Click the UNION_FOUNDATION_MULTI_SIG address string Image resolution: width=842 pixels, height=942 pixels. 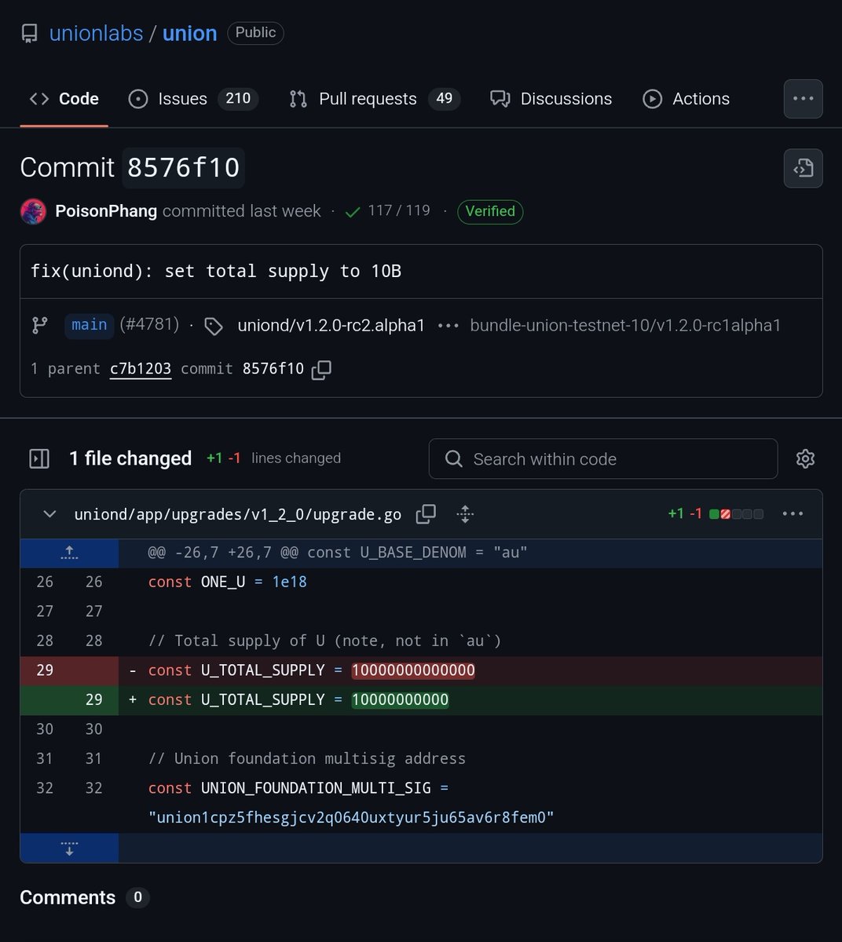point(351,817)
